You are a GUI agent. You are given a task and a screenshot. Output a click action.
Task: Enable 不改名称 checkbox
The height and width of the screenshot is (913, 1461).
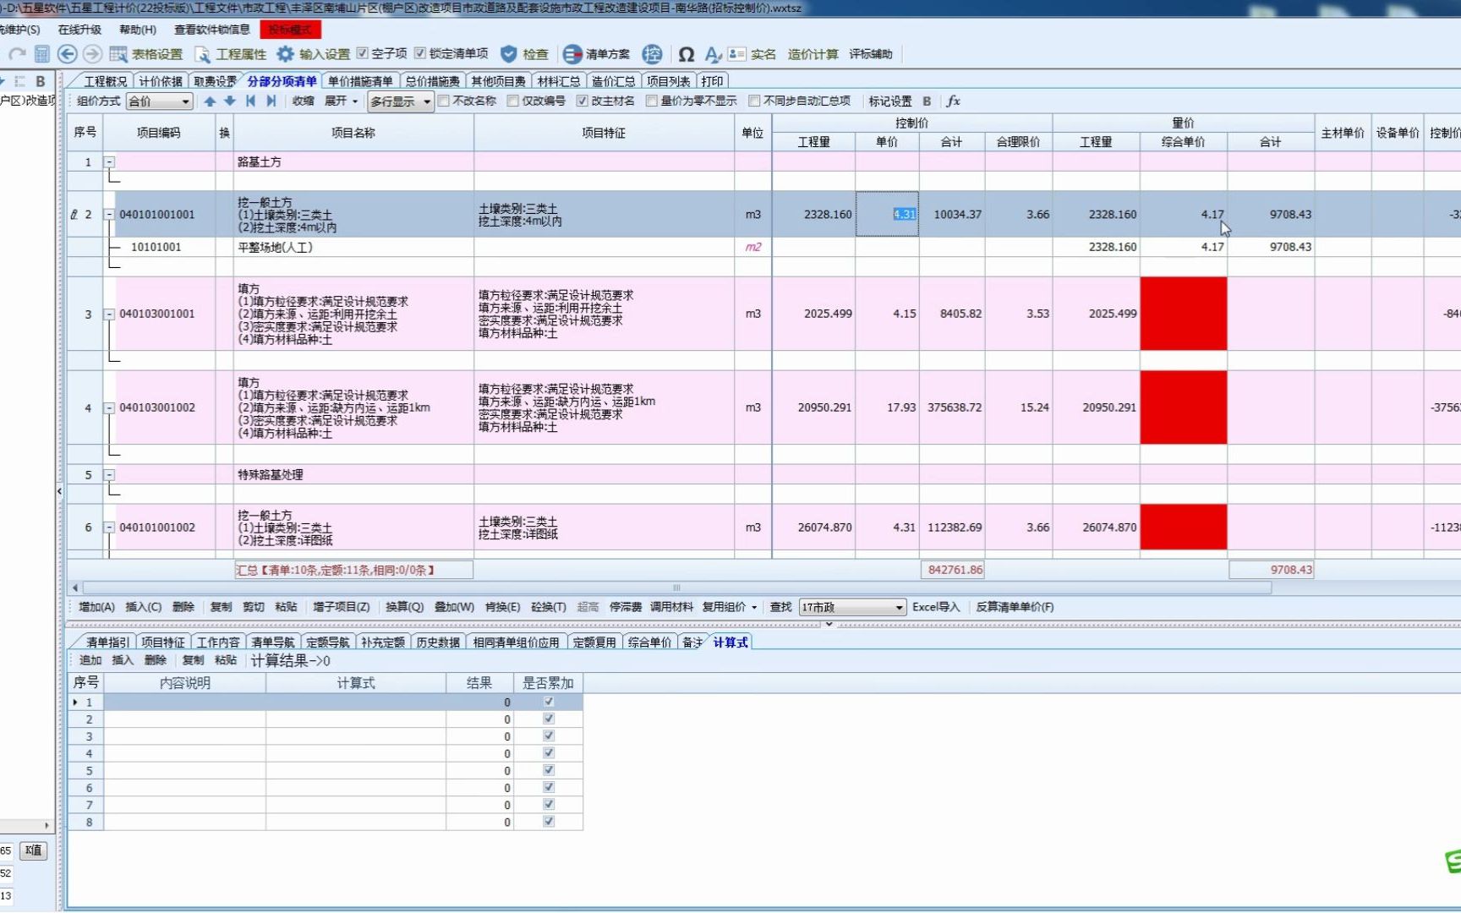[443, 101]
